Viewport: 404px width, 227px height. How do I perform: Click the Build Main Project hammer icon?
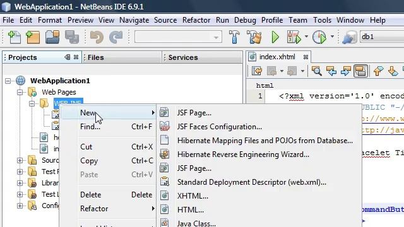tap(234, 37)
